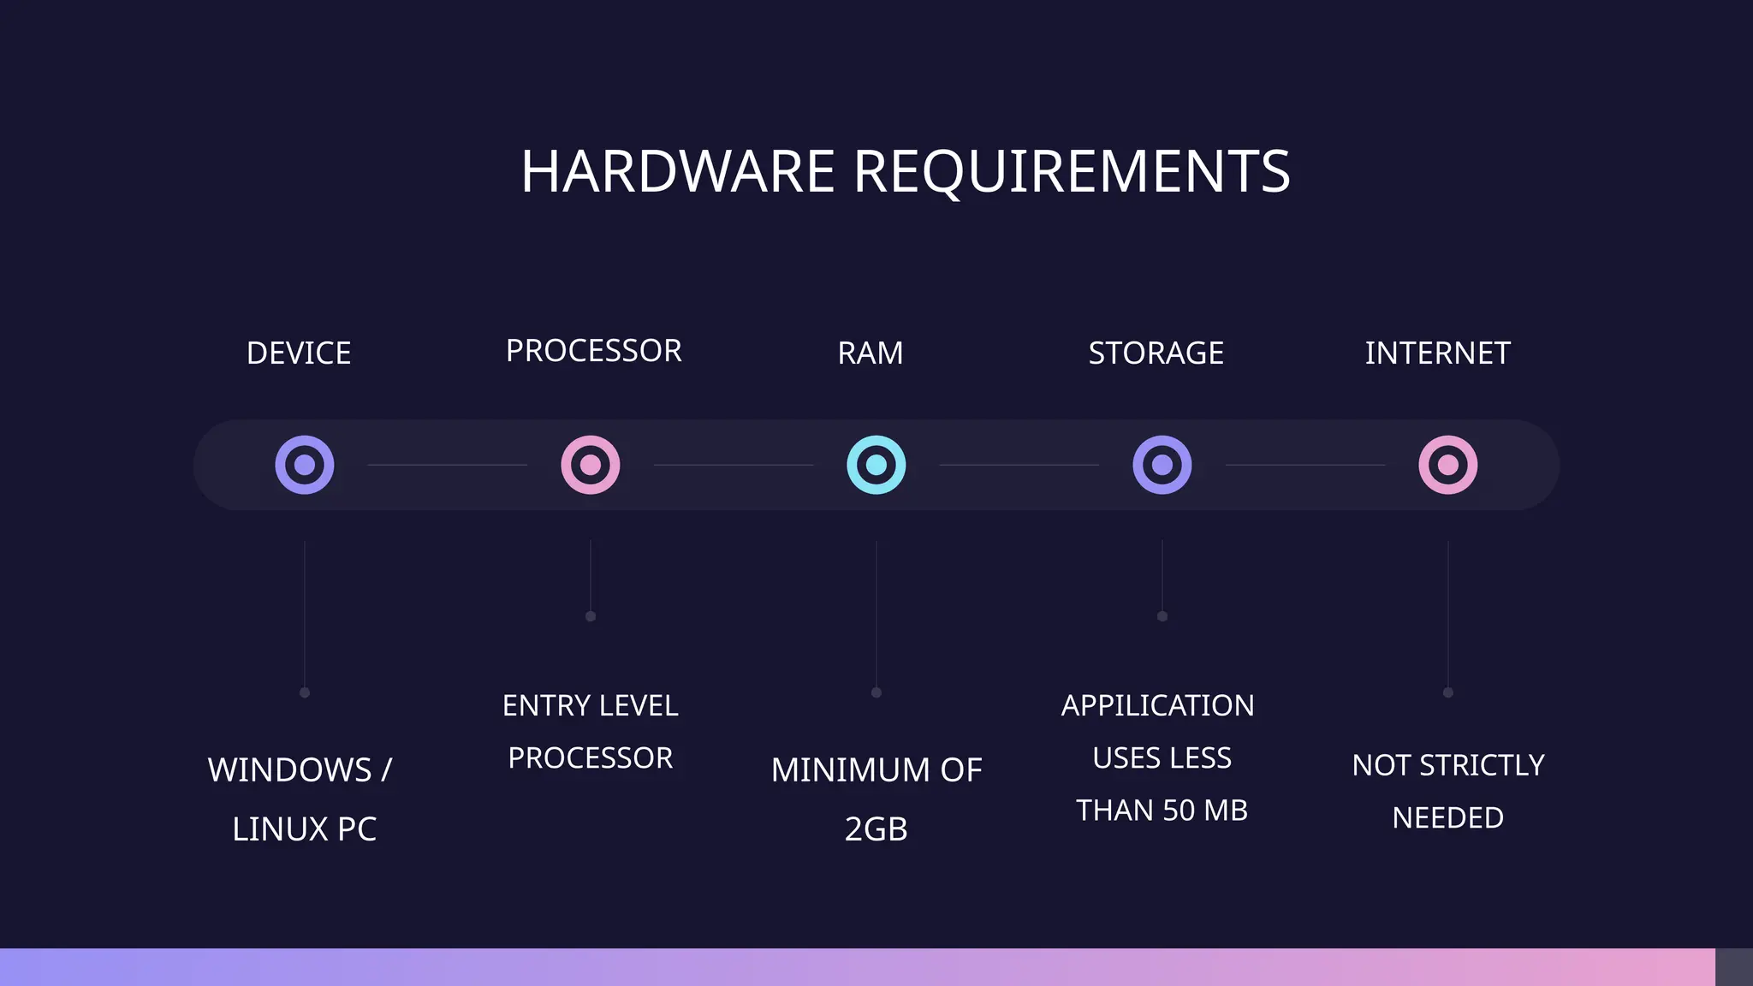The height and width of the screenshot is (986, 1753).
Task: Click the pink circle icon under INTERNET
Action: coord(1448,465)
